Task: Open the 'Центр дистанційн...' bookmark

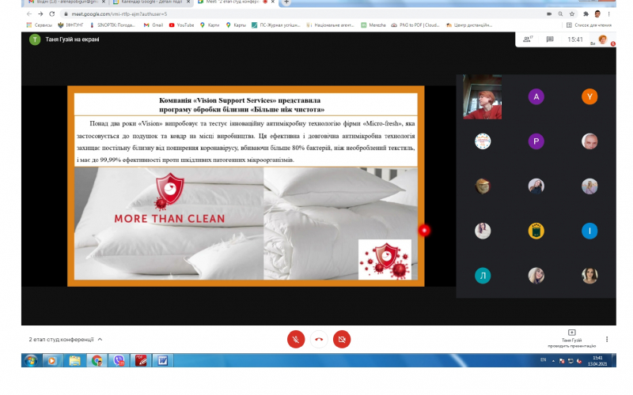Action: click(469, 25)
